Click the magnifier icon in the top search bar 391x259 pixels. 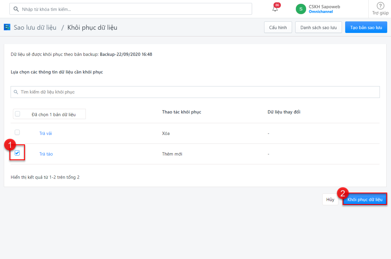point(16,9)
